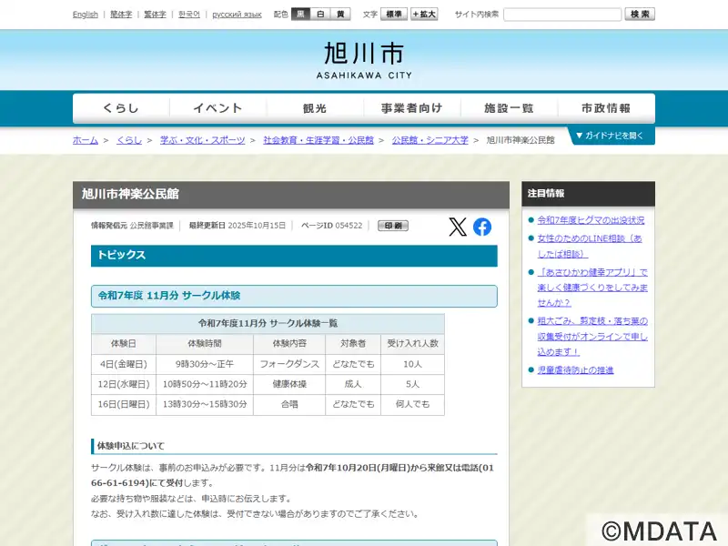Open the 観光 navigation tab

[x=315, y=108]
